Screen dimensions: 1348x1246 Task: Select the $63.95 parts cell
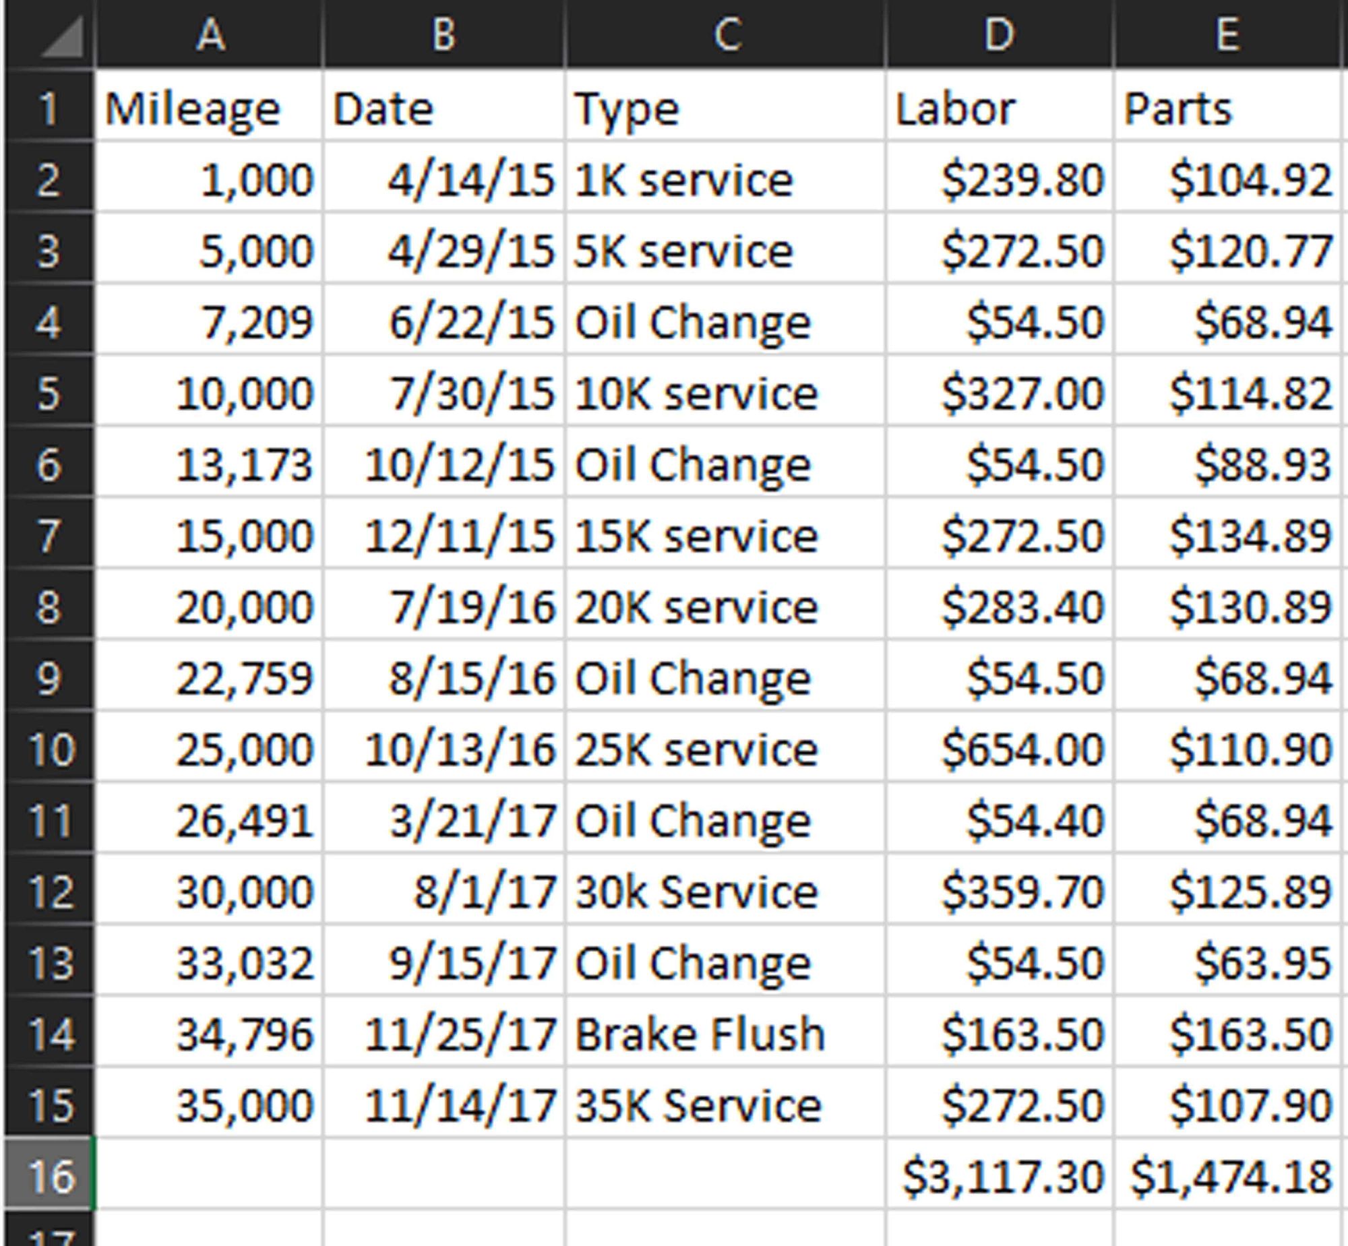click(x=1228, y=964)
